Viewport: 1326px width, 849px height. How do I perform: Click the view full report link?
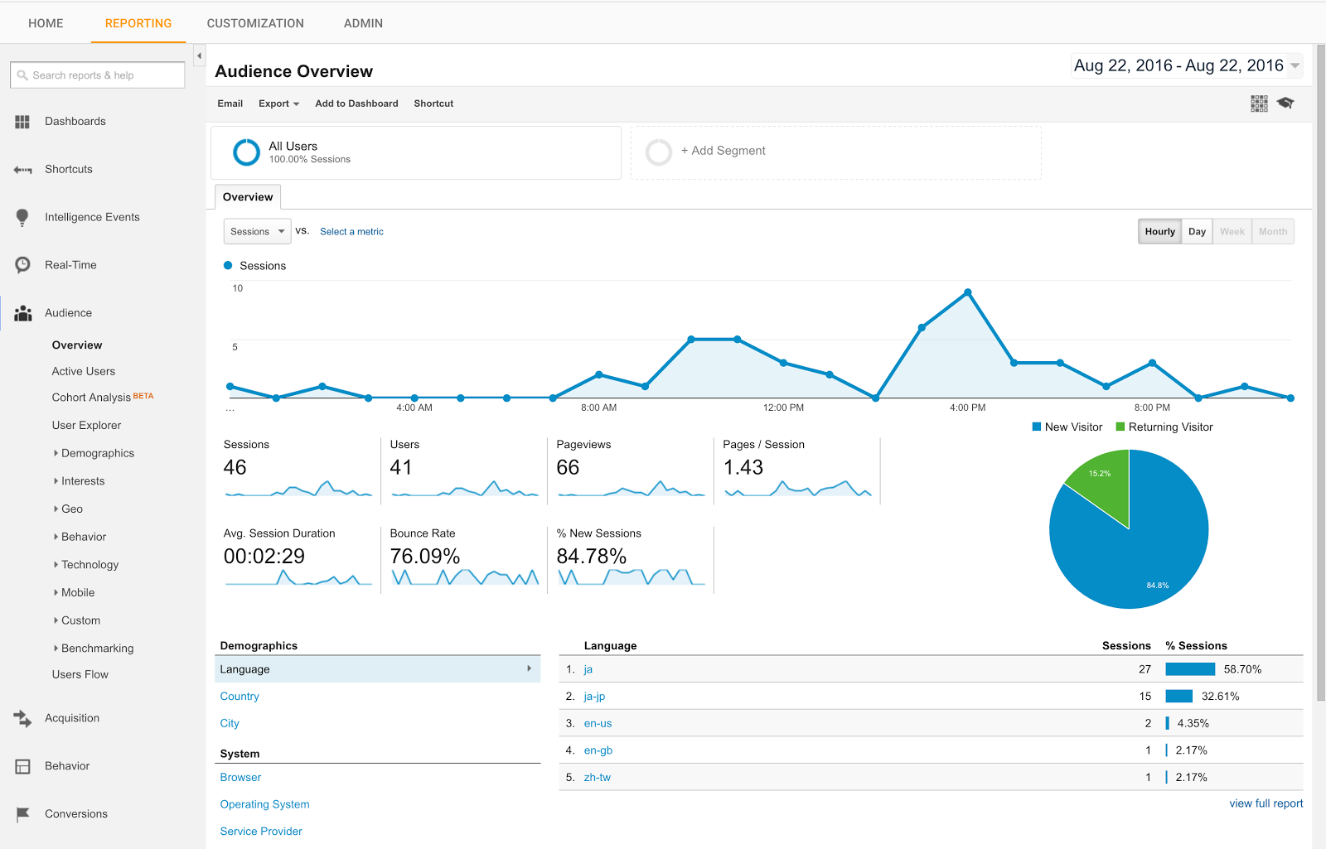1266,803
